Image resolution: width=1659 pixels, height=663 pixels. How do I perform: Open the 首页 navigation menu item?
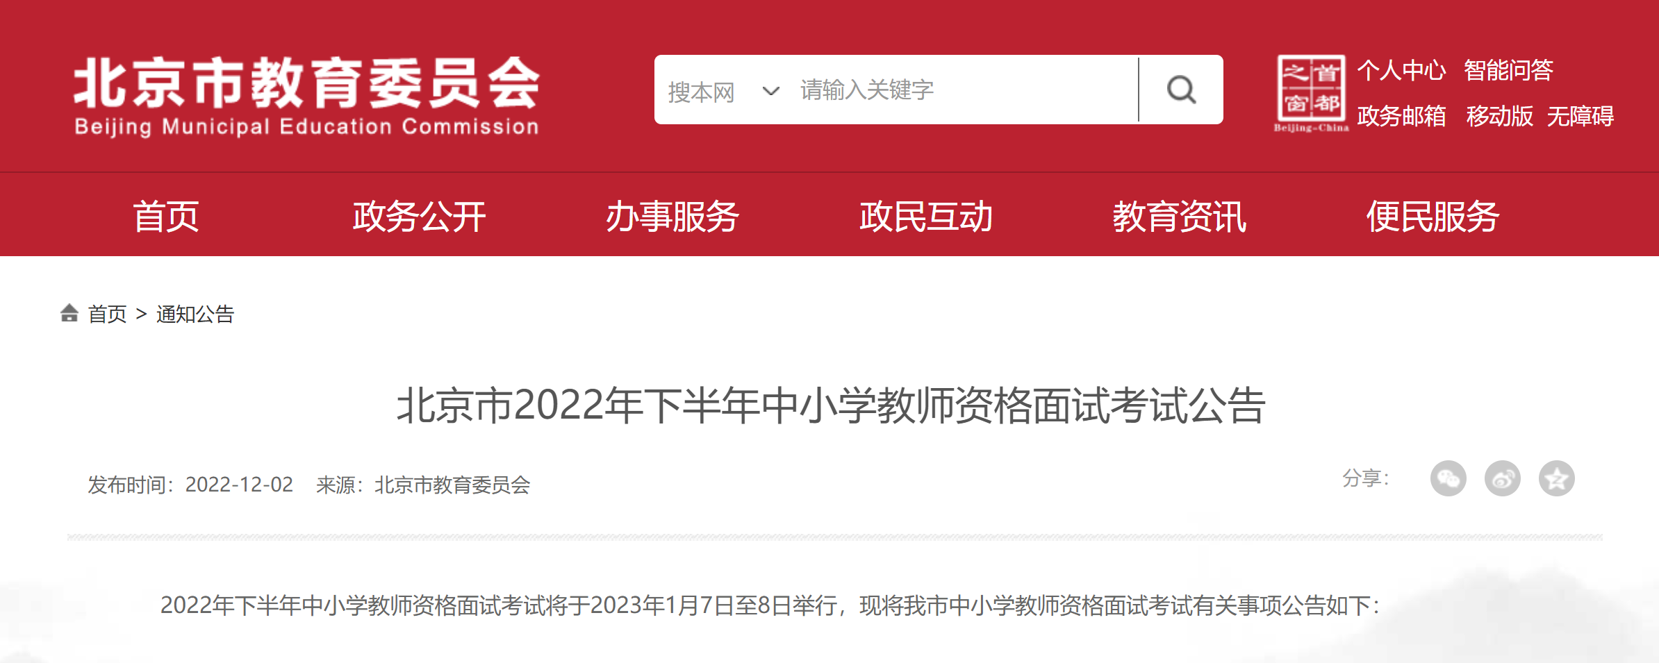click(x=166, y=216)
